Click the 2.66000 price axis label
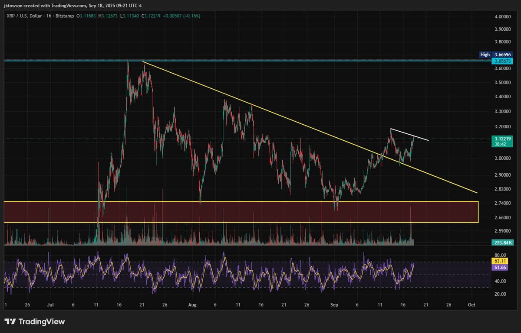The image size is (521, 333). [502, 218]
